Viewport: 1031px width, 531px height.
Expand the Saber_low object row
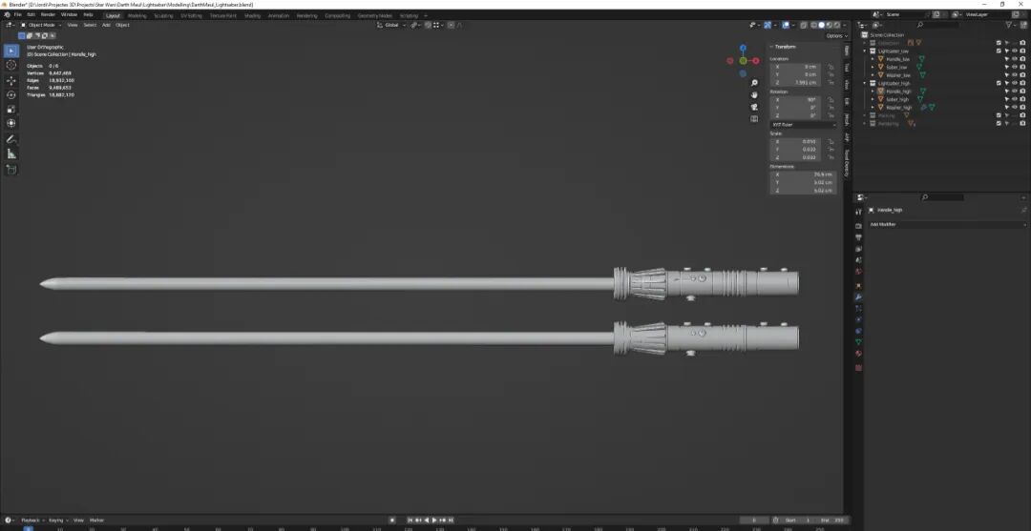pos(873,67)
